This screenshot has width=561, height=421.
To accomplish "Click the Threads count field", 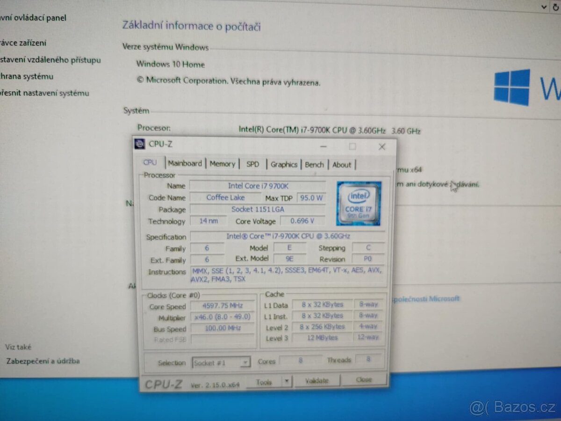I will [368, 359].
